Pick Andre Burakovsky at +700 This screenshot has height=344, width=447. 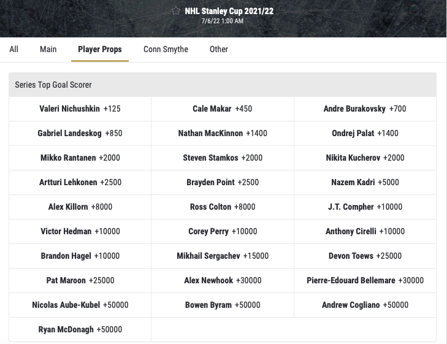(x=365, y=109)
